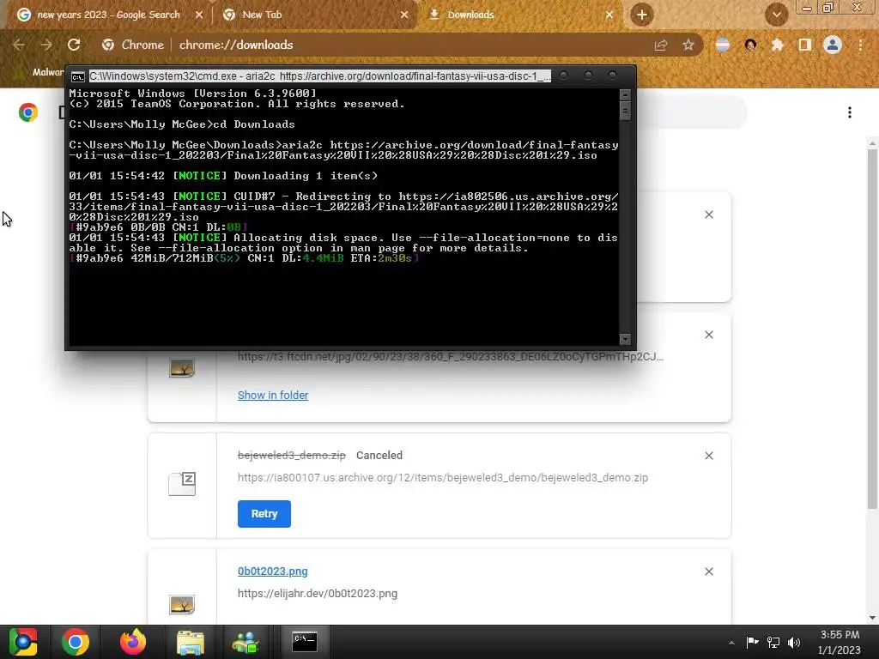Screen dimensions: 879x659
Task: Show hidden system tray icons
Action: [x=731, y=643]
